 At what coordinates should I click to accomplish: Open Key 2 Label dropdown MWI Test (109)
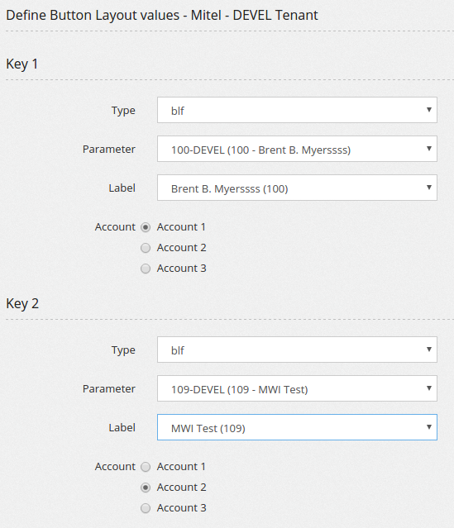[297, 427]
